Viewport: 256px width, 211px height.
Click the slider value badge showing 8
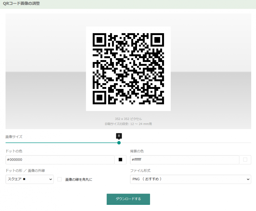(x=119, y=136)
